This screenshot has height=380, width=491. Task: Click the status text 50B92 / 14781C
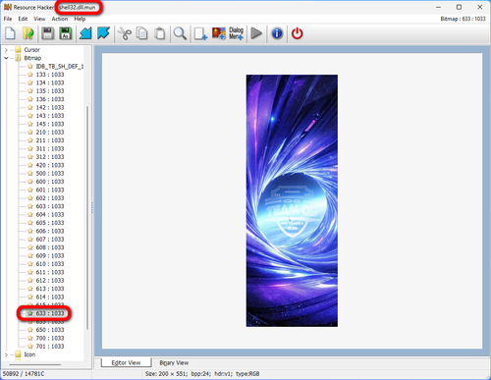click(24, 373)
